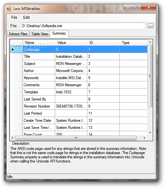Click the ID cell '13'
Image resolution: width=165 pixels, height=188 pixels.
coord(103,128)
